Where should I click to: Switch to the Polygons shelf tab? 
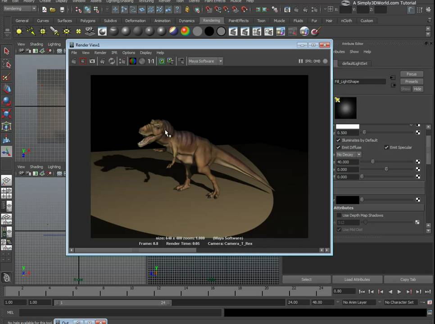point(88,21)
